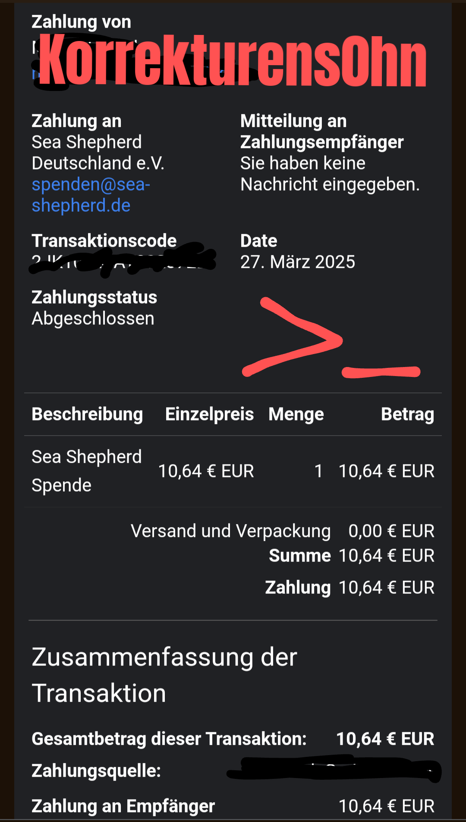
Task: Select the Sea Shepherd Spende line item
Action: tap(86, 471)
